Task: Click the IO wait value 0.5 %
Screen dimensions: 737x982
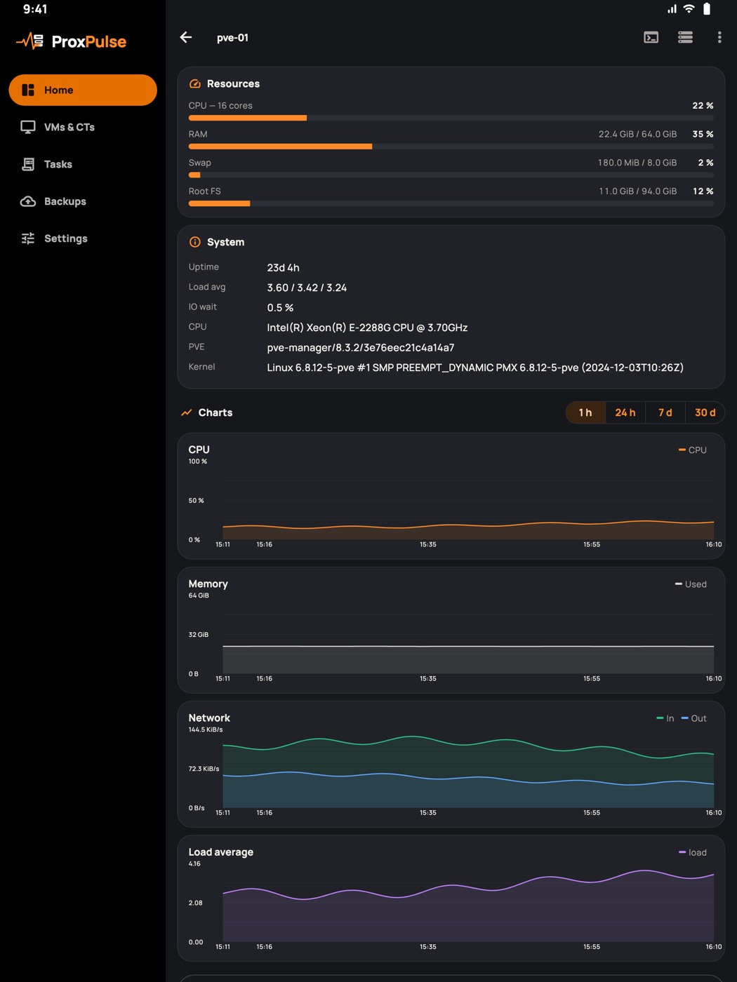Action: click(280, 308)
